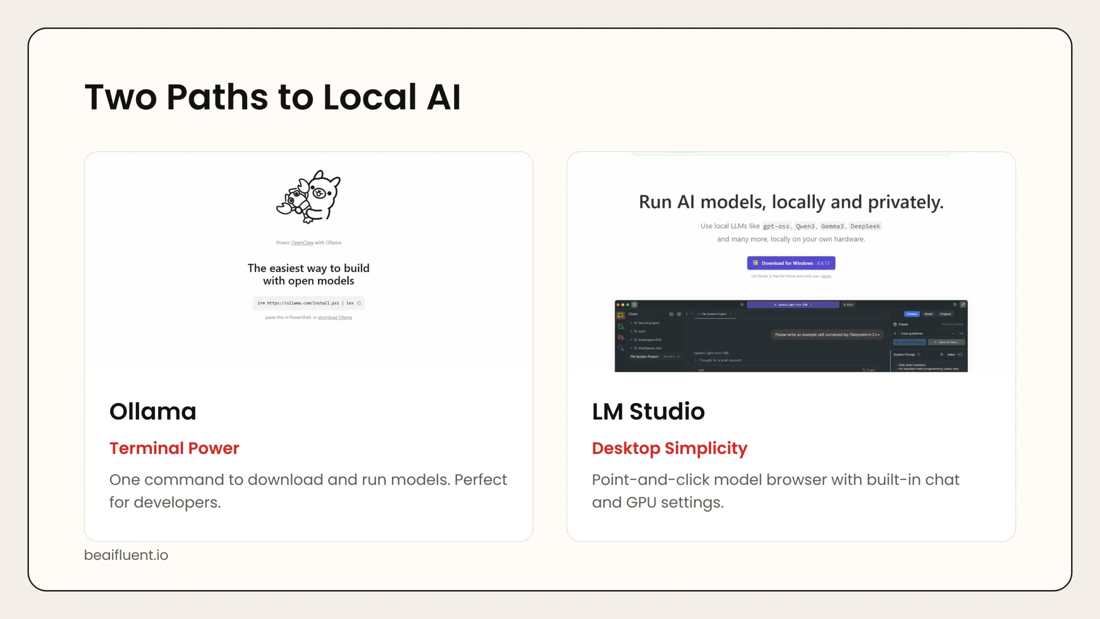The image size is (1100, 619).
Task: Click Save As New button
Action: 946,342
